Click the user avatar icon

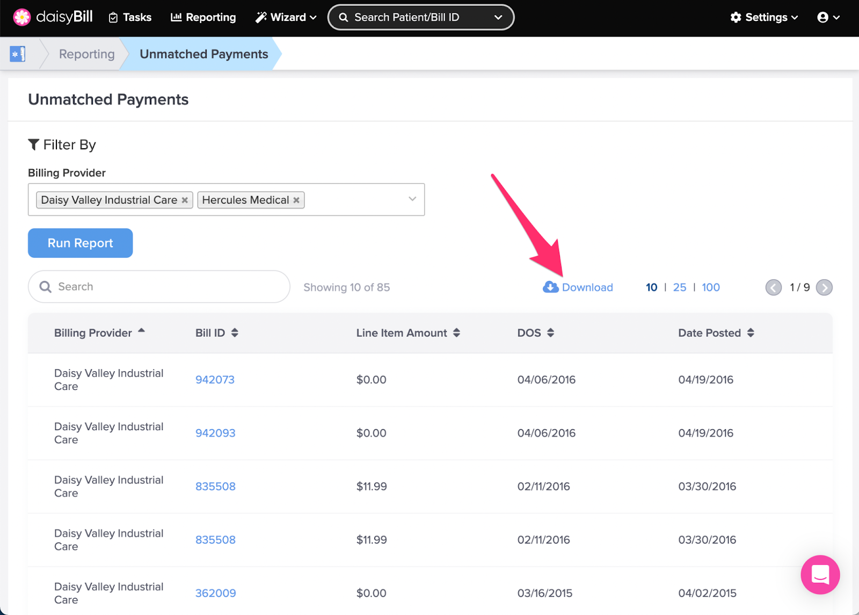tap(822, 17)
